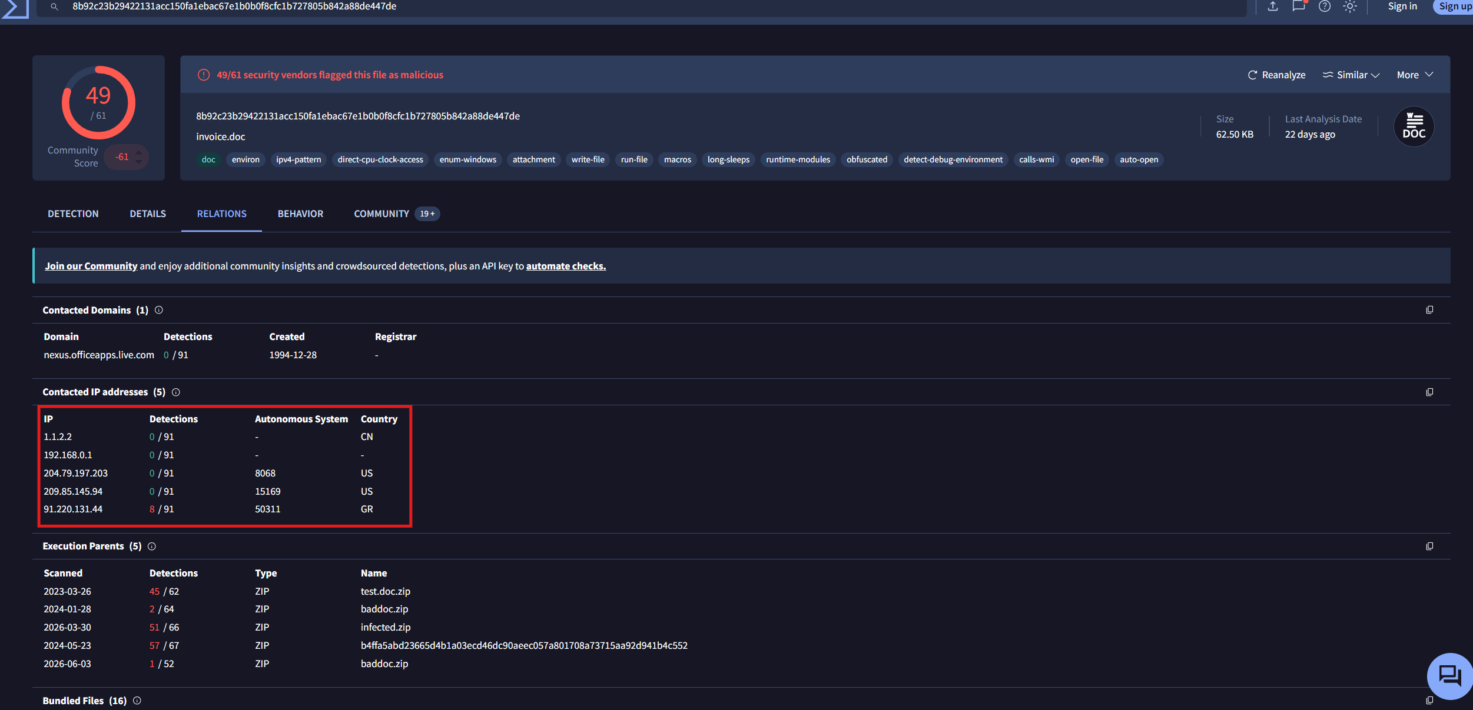Screen dimensions: 1473x710
Task: Click the ipv4-pattern tag
Action: click(x=298, y=159)
